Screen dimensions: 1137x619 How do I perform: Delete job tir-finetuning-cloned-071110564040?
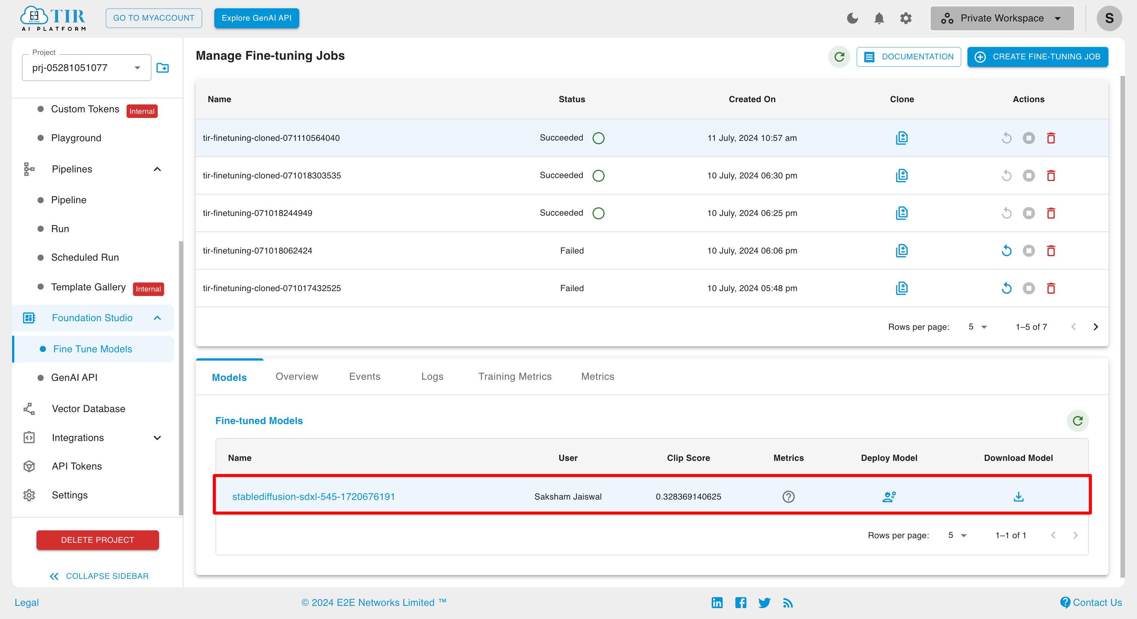tap(1051, 138)
